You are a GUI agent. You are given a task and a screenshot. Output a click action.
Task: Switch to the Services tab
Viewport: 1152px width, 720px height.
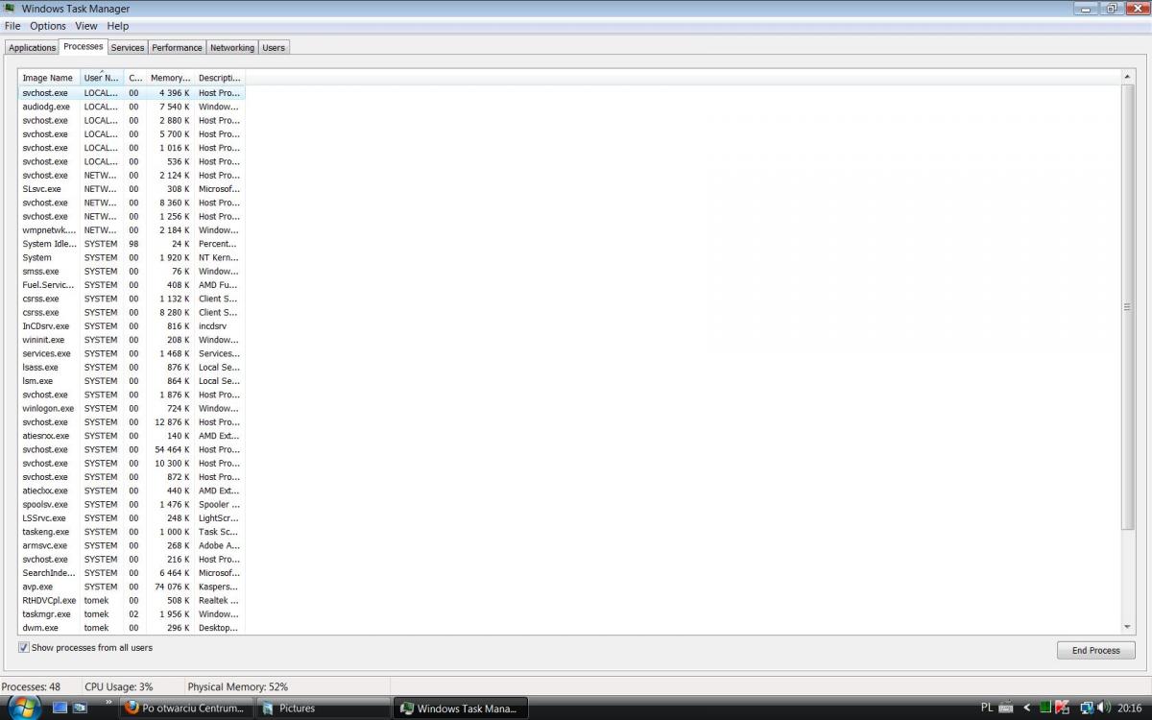point(127,48)
